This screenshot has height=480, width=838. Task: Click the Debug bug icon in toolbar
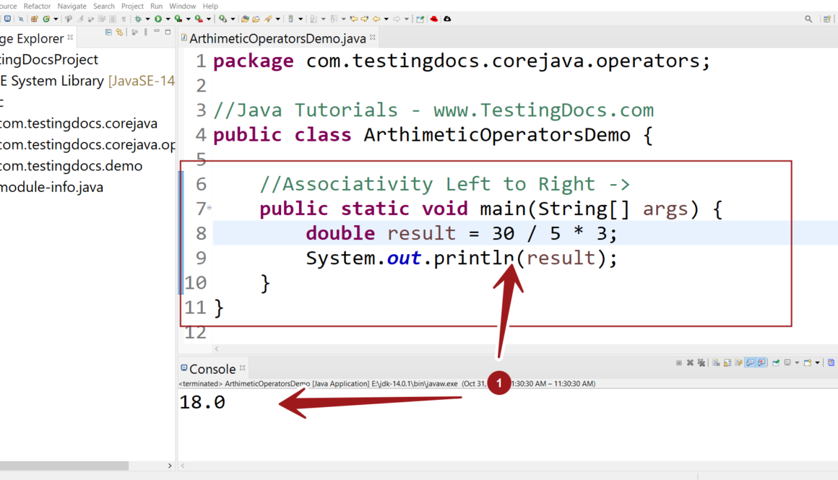tap(138, 19)
